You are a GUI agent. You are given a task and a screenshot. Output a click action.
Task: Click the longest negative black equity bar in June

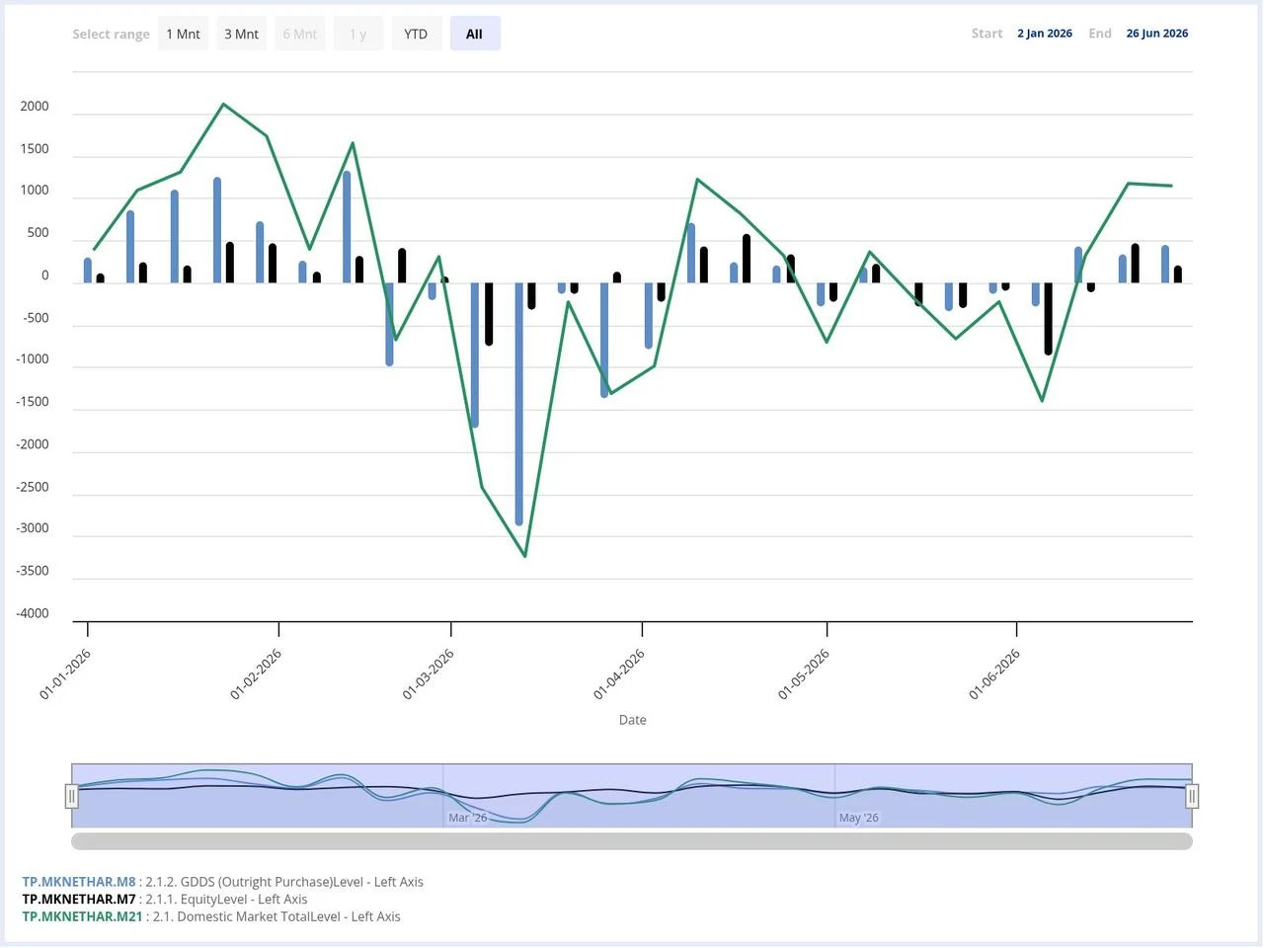pyautogui.click(x=1049, y=318)
